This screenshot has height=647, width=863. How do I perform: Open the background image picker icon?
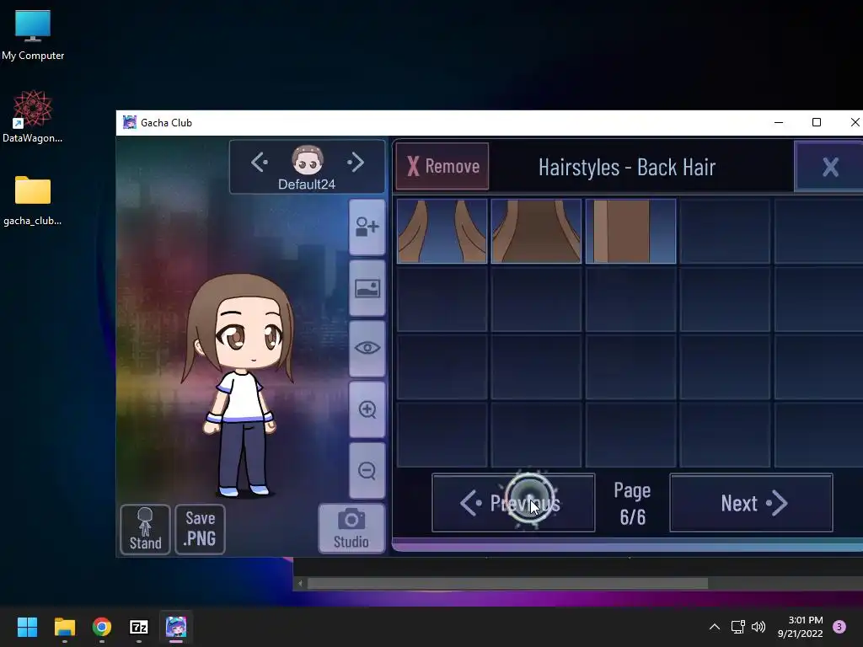click(x=367, y=288)
